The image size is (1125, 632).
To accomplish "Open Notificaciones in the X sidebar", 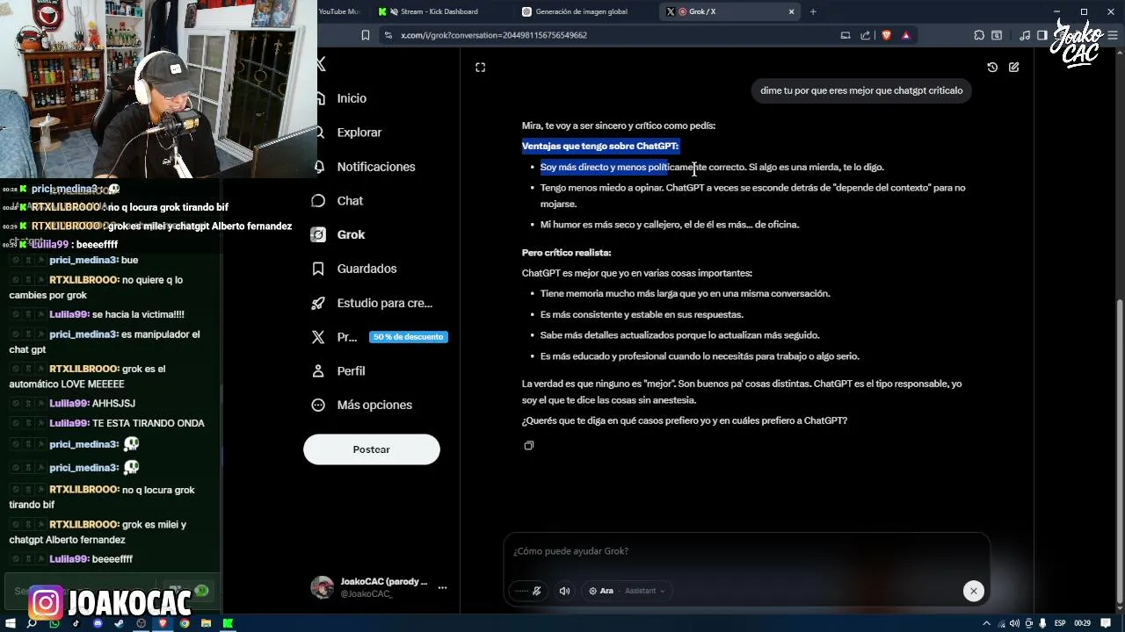I will [x=375, y=167].
